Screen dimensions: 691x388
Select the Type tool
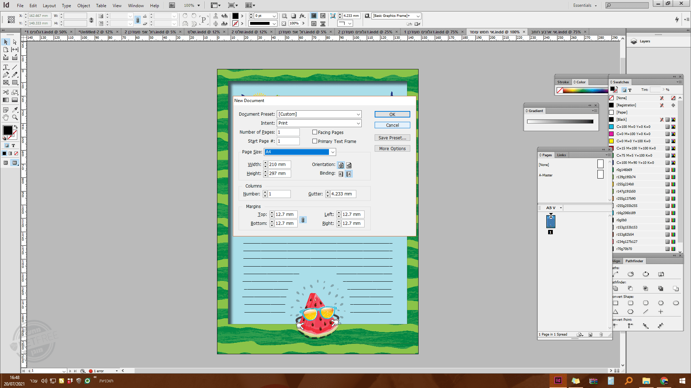(x=6, y=67)
